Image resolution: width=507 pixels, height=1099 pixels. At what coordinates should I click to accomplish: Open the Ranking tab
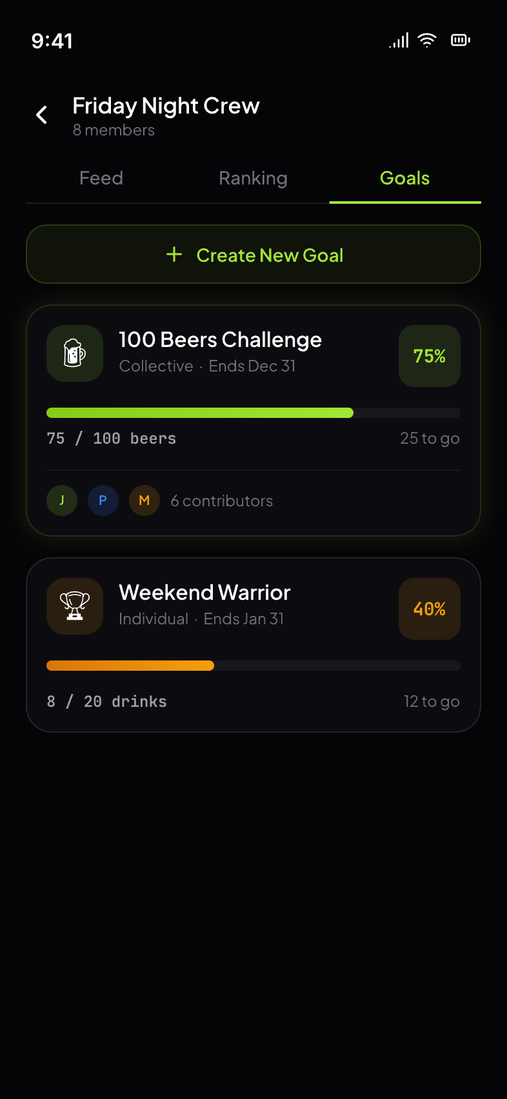(x=253, y=179)
